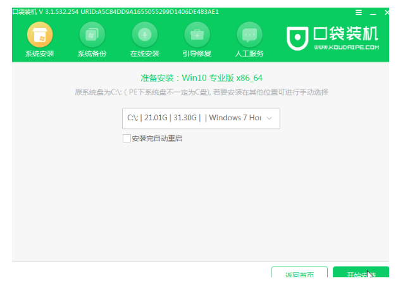398x283 pixels.
Task: Open the hamburger menu in title bar
Action: tap(358, 12)
